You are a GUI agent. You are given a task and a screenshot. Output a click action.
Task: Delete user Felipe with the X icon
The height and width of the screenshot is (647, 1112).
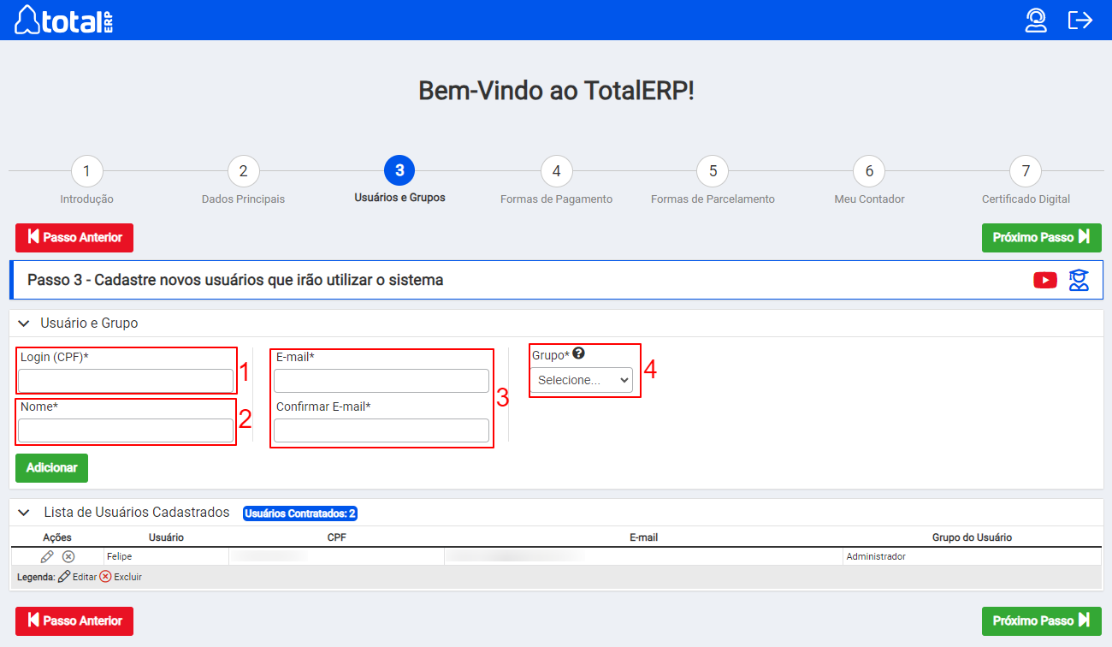tap(68, 556)
